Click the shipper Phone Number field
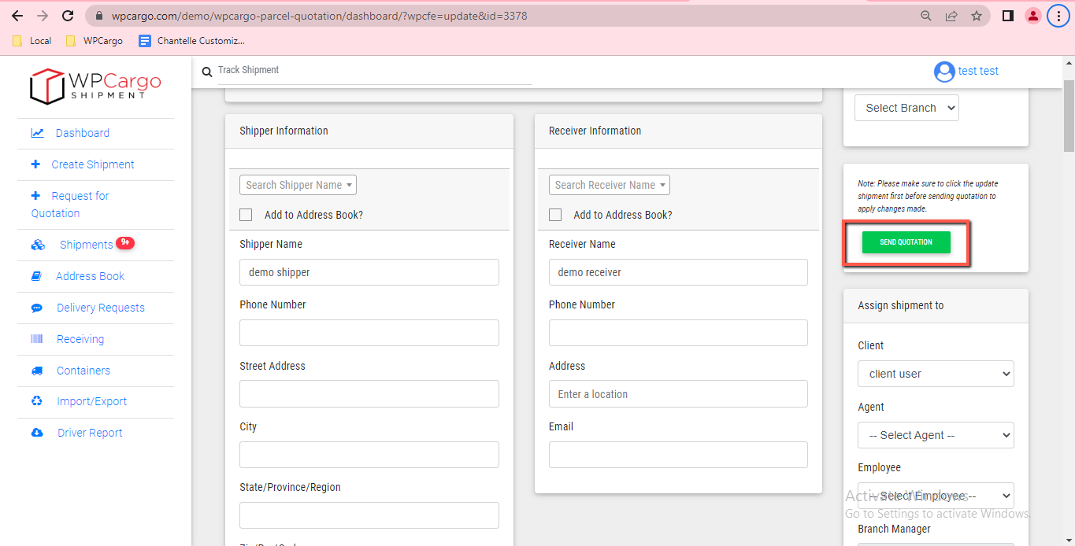 369,333
